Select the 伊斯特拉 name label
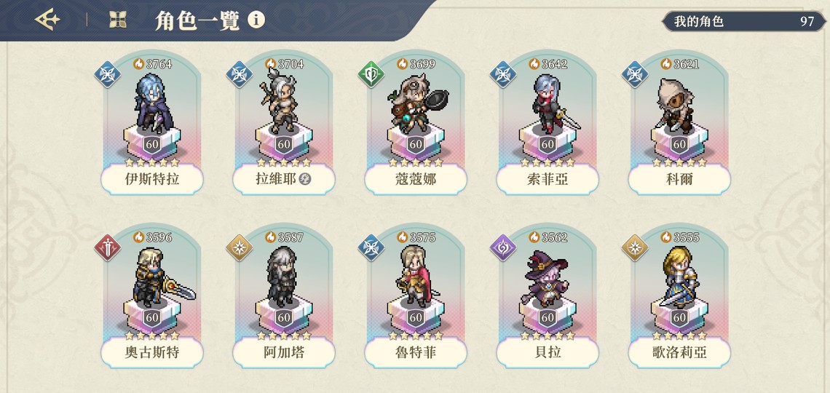This screenshot has width=830, height=393. pos(152,179)
